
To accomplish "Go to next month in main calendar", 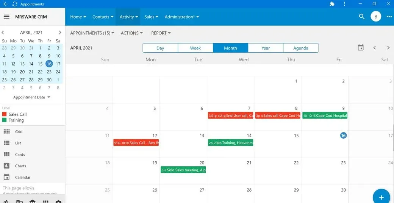I will [388, 48].
